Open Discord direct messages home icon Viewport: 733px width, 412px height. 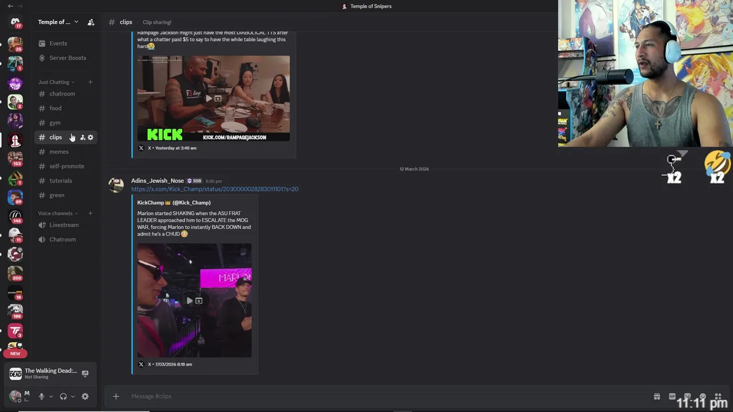[15, 22]
